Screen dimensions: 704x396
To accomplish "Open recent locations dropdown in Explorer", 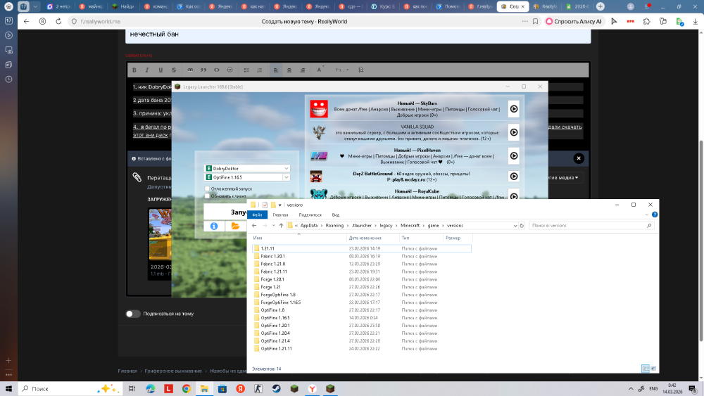I will click(x=273, y=226).
